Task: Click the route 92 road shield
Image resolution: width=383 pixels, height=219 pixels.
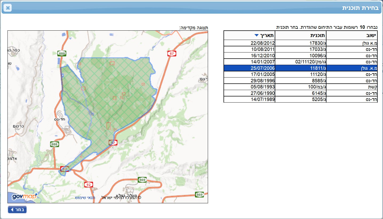Action: [x=89, y=184]
